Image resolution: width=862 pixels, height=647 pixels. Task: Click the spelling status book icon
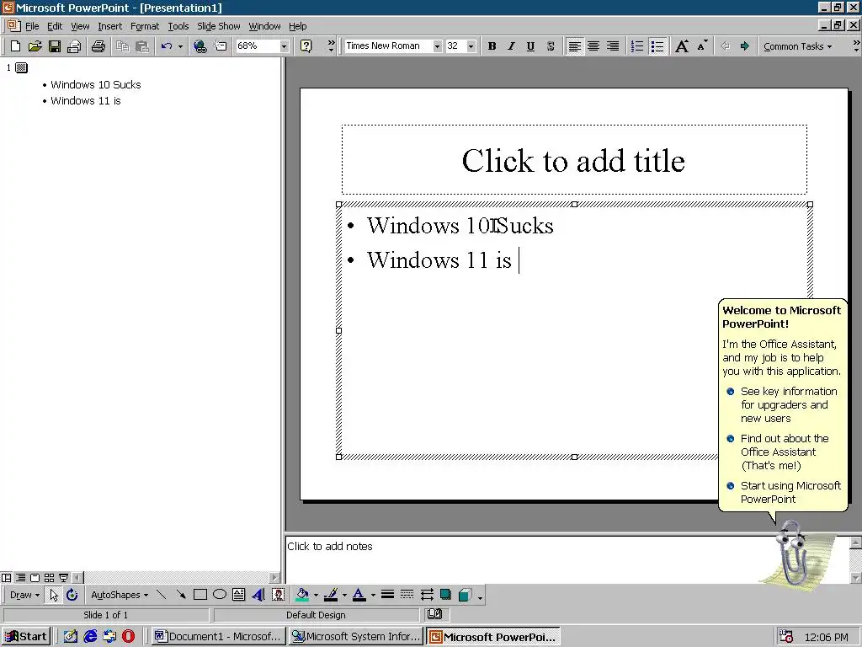point(434,614)
